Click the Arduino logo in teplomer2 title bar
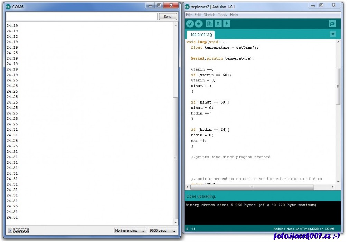347x242 pixels. tap(187, 7)
